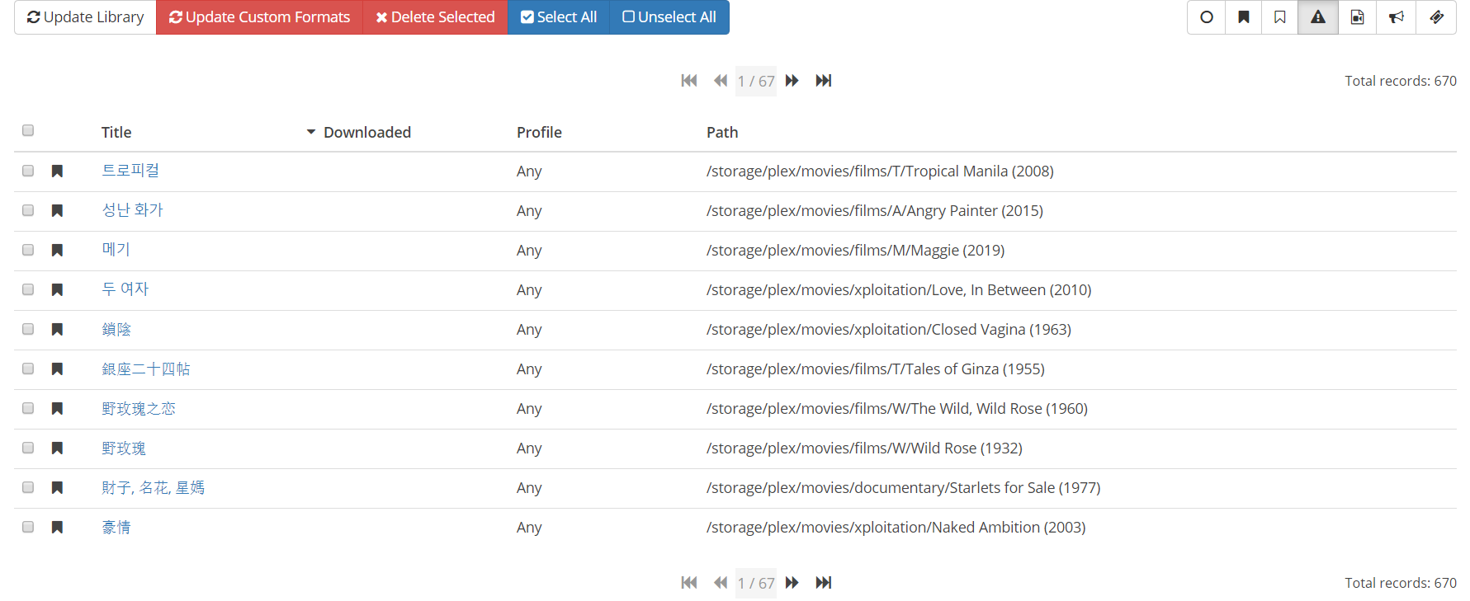Click the Delete Selected button
The height and width of the screenshot is (601, 1470).
coord(435,17)
